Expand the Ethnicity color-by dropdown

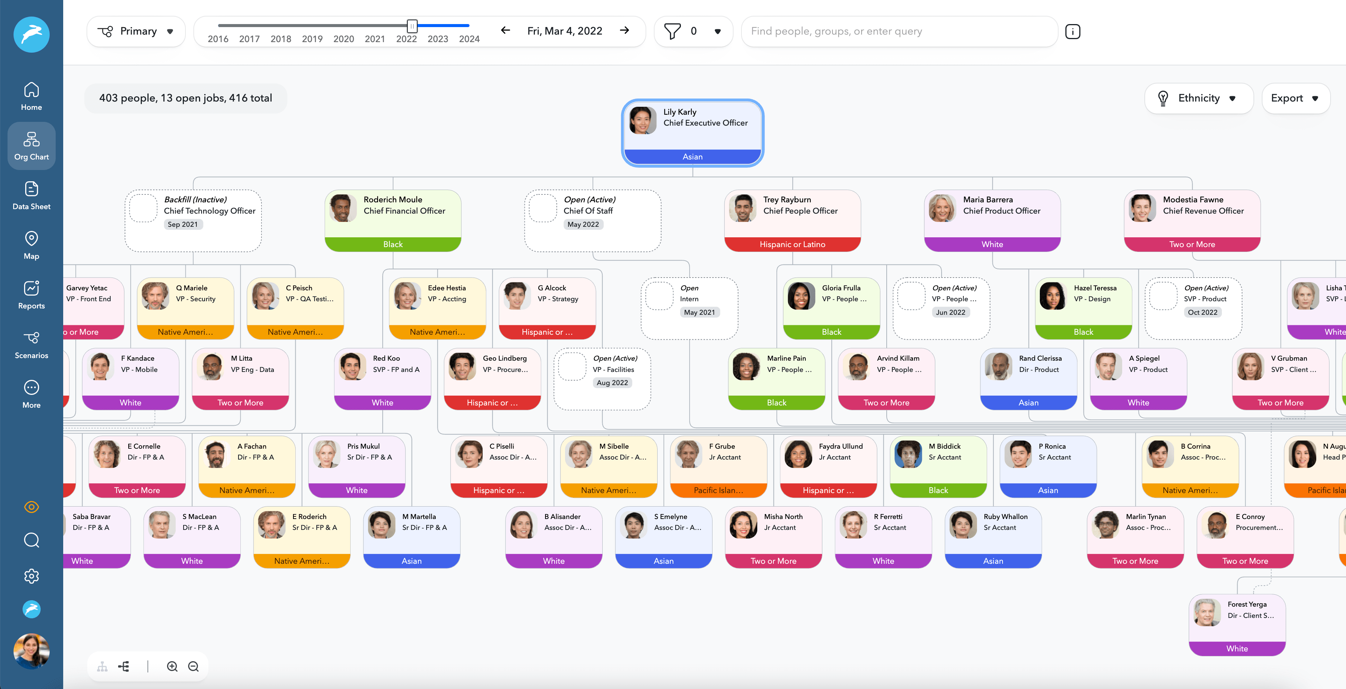[x=1199, y=98]
